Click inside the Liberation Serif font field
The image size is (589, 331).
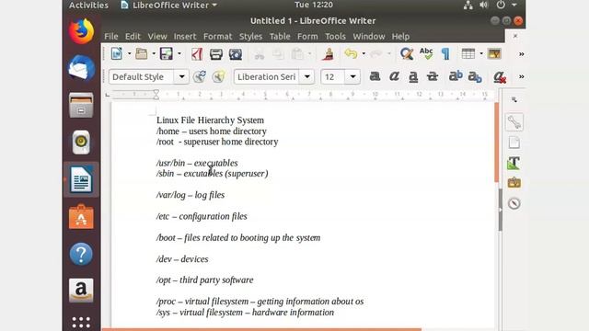(x=266, y=77)
